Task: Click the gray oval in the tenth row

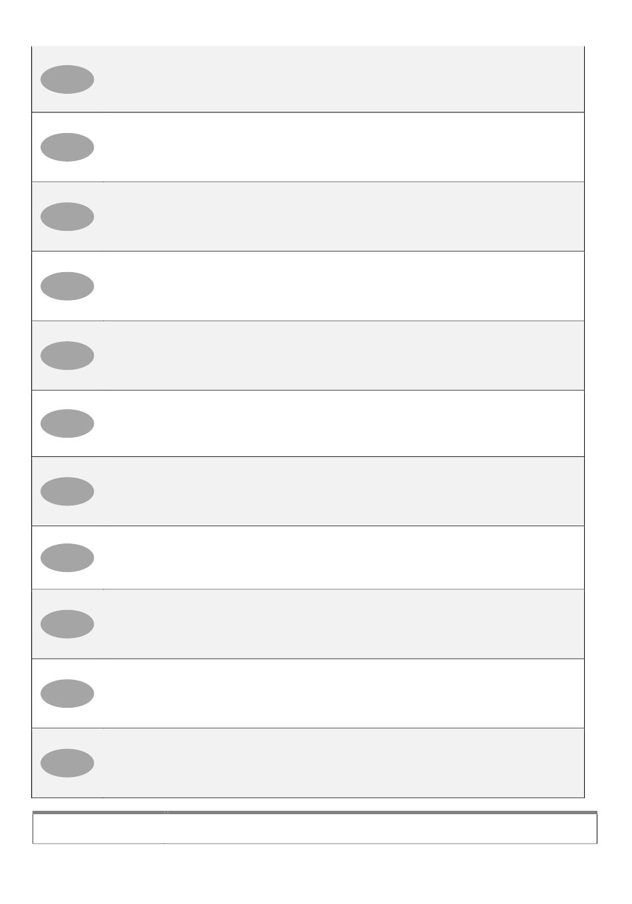Action: click(x=67, y=693)
